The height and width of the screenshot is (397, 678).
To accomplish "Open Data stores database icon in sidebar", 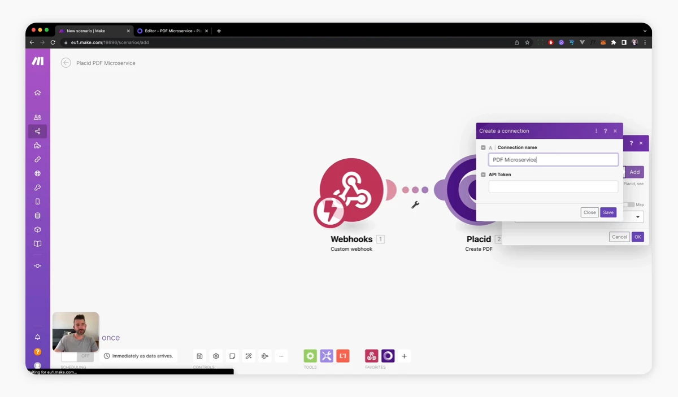I will (37, 216).
